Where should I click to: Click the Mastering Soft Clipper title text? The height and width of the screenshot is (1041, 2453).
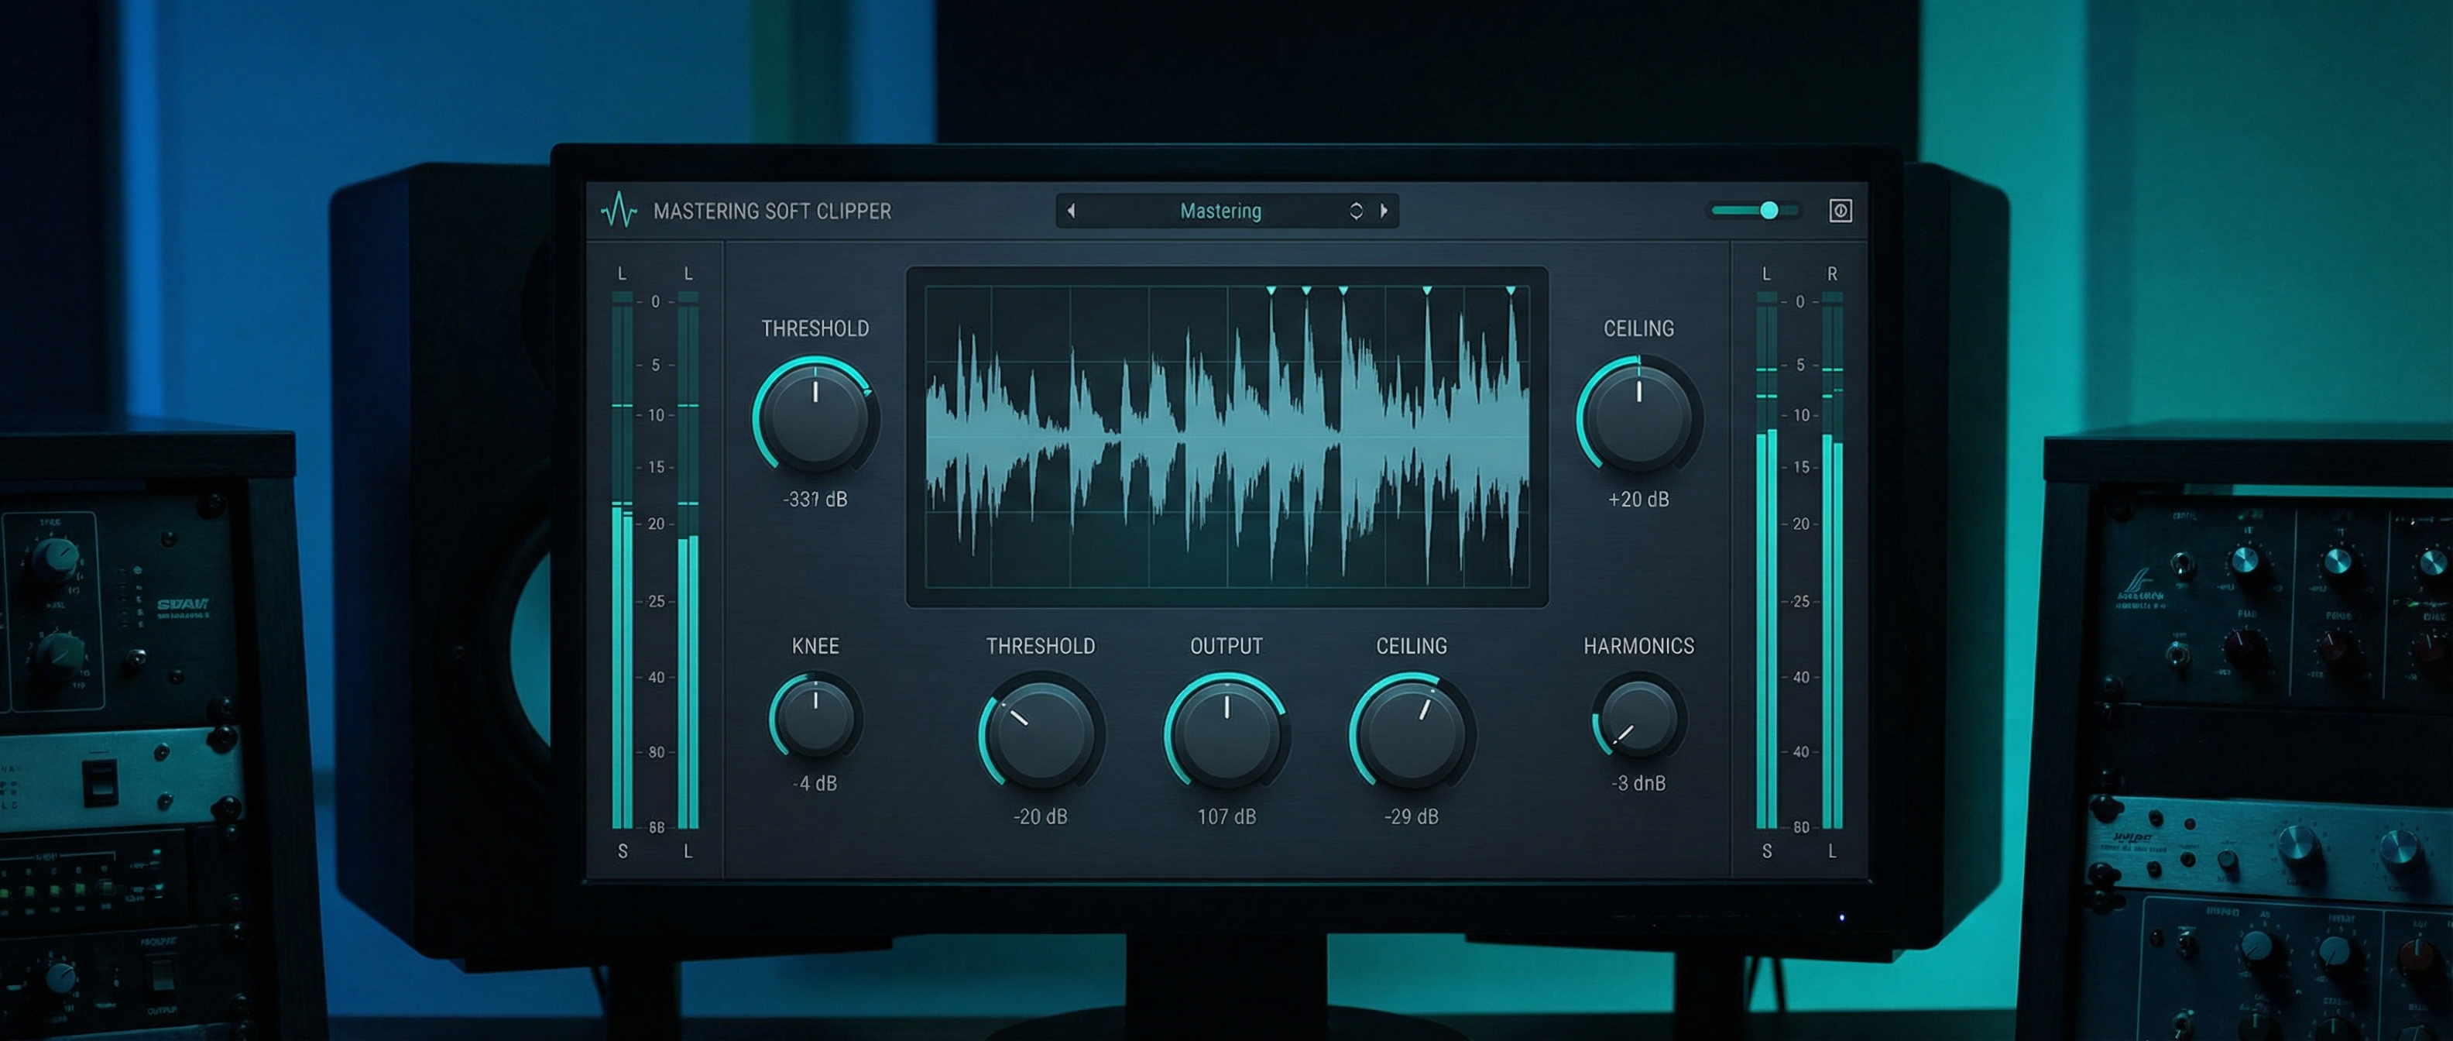771,211
